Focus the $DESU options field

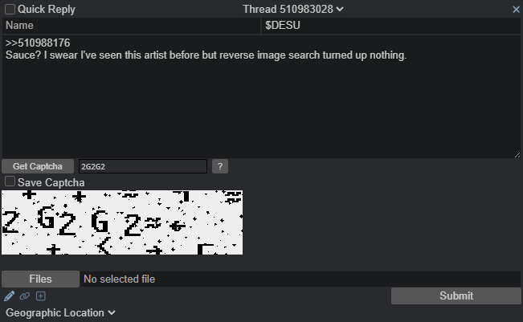pos(391,26)
